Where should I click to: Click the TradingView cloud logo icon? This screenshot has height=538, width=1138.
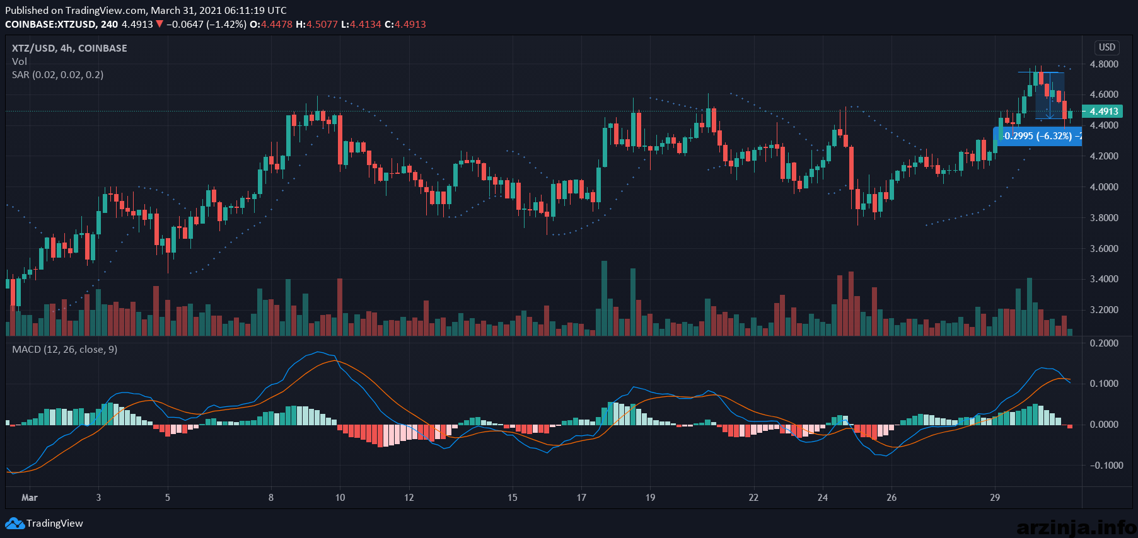[15, 524]
